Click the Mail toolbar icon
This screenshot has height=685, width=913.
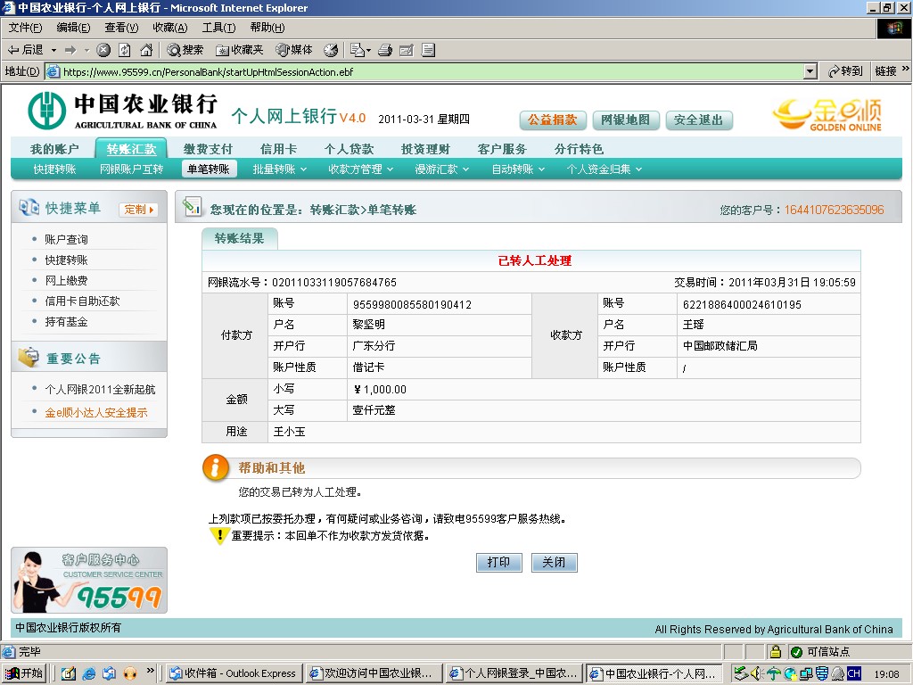(357, 50)
